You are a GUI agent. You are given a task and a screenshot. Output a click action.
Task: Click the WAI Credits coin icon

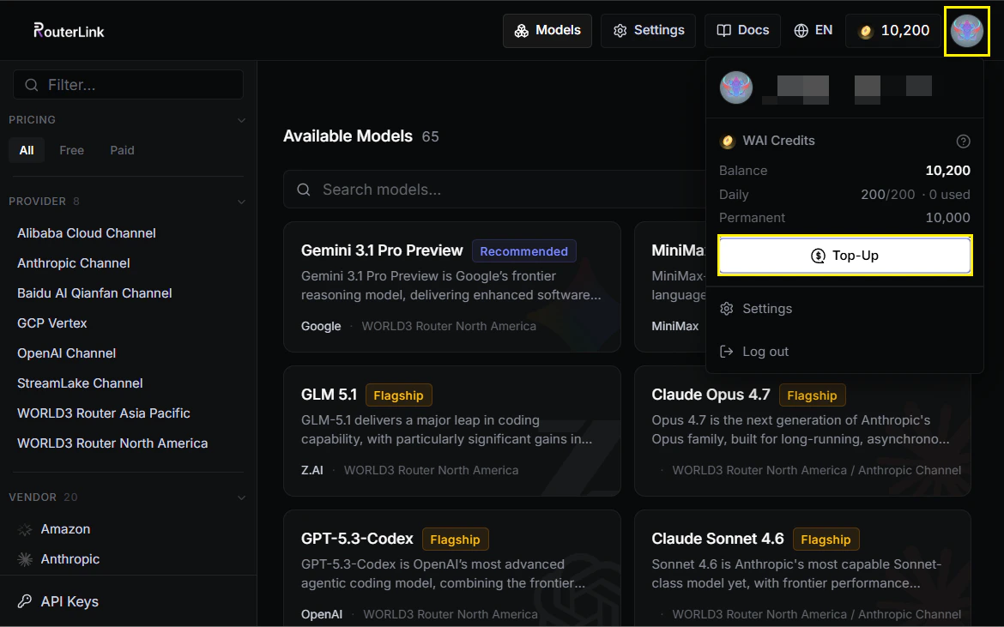point(728,141)
